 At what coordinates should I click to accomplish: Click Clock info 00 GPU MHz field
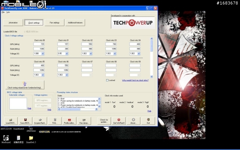pyautogui.click(x=39, y=44)
